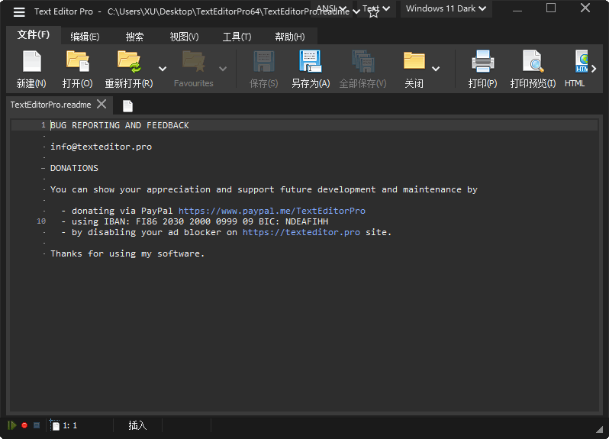
Task: Export the document as HTML
Action: [x=576, y=69]
